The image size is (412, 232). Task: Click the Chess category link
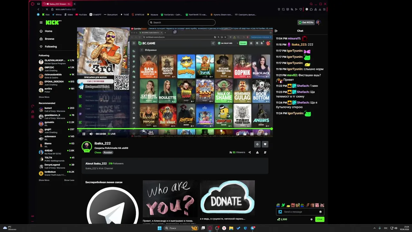click(98, 152)
